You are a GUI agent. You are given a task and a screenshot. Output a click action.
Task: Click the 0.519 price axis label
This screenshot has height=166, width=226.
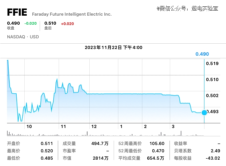coord(212,64)
